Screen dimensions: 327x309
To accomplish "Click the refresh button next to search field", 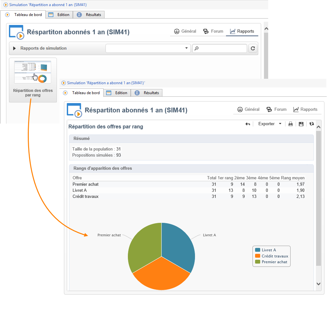I will [253, 48].
